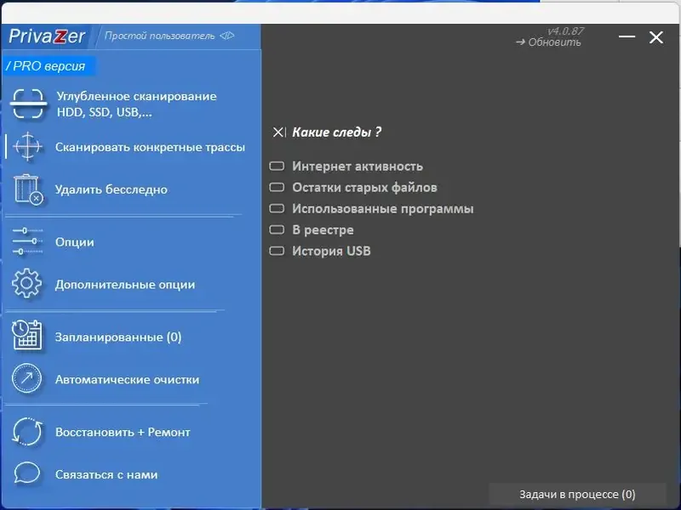
Task: Open Запланированные (0) menu entry
Action: 118,337
